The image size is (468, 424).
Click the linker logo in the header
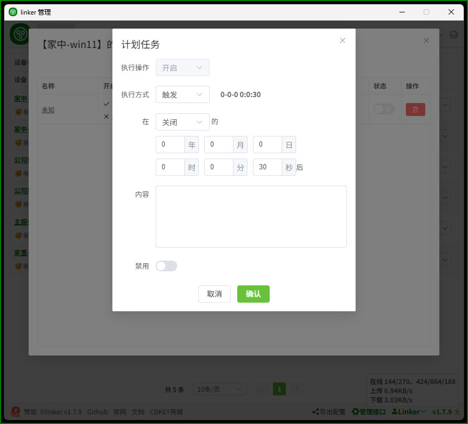point(21,35)
